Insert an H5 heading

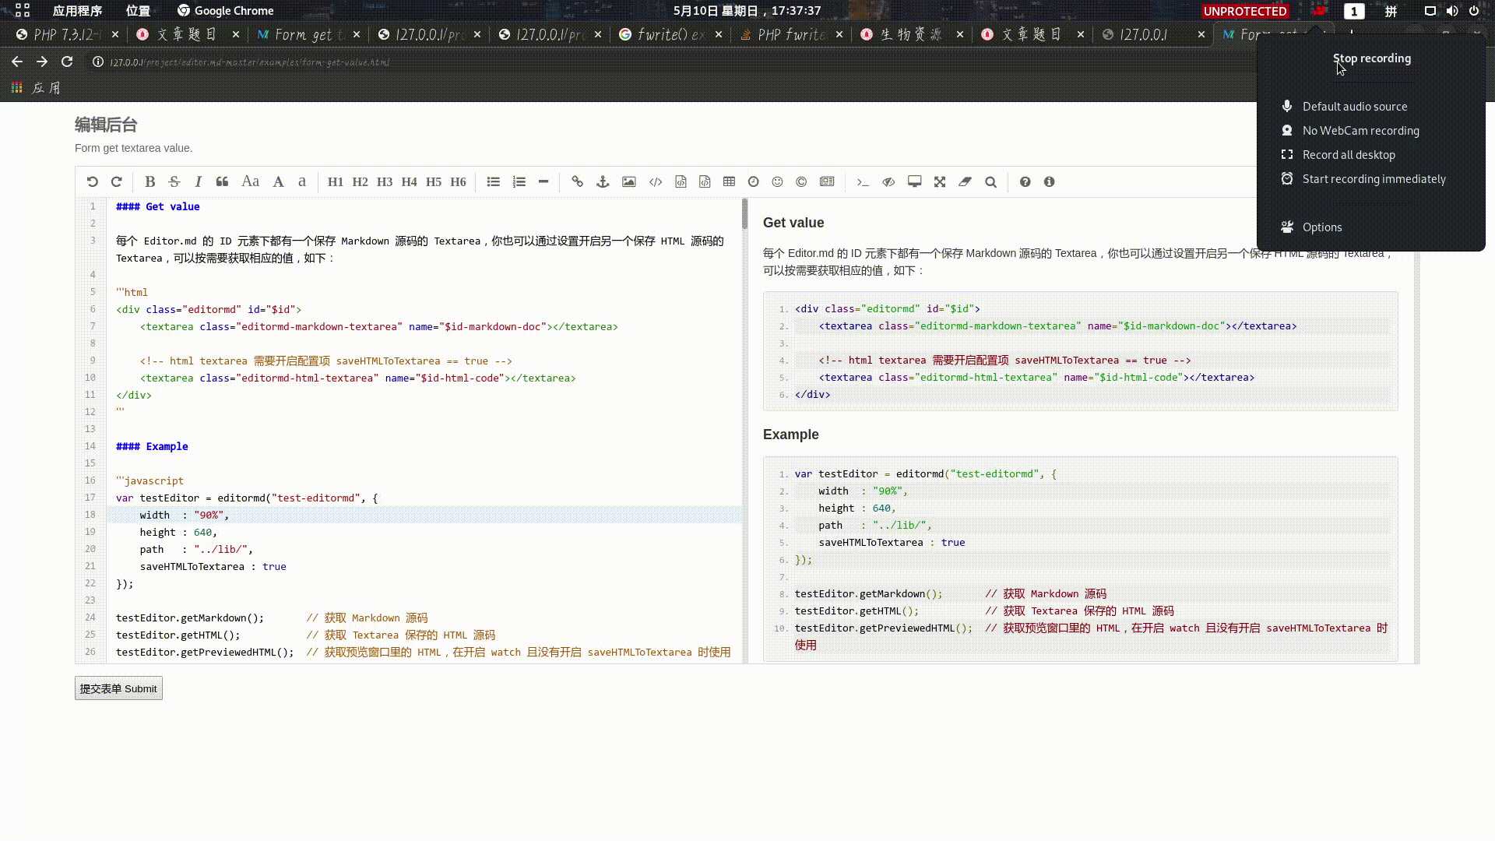[x=434, y=181]
